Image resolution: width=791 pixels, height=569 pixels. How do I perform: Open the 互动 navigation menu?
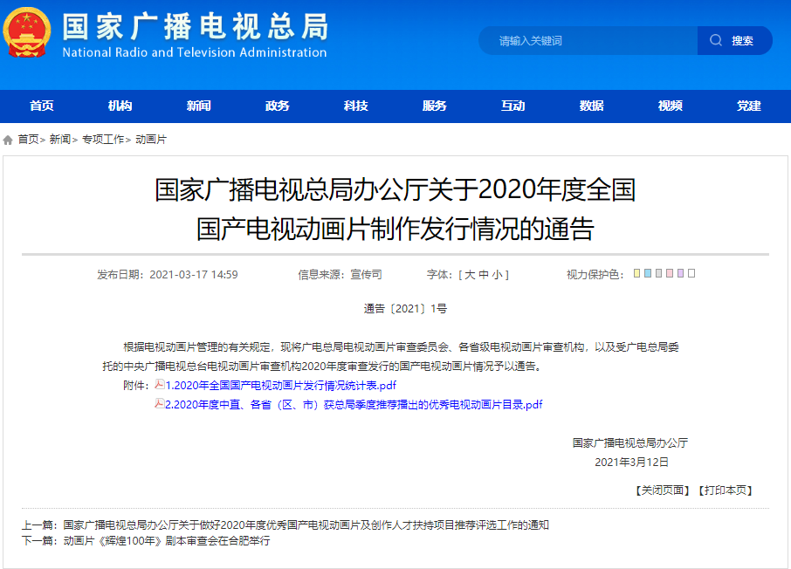(x=513, y=106)
